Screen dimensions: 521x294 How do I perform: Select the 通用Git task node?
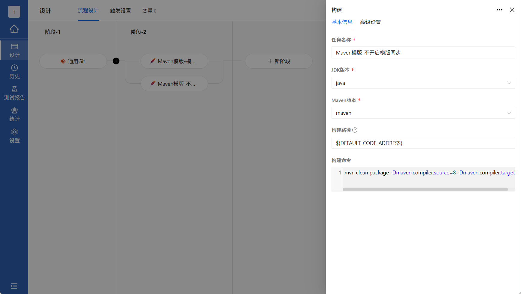tap(73, 61)
